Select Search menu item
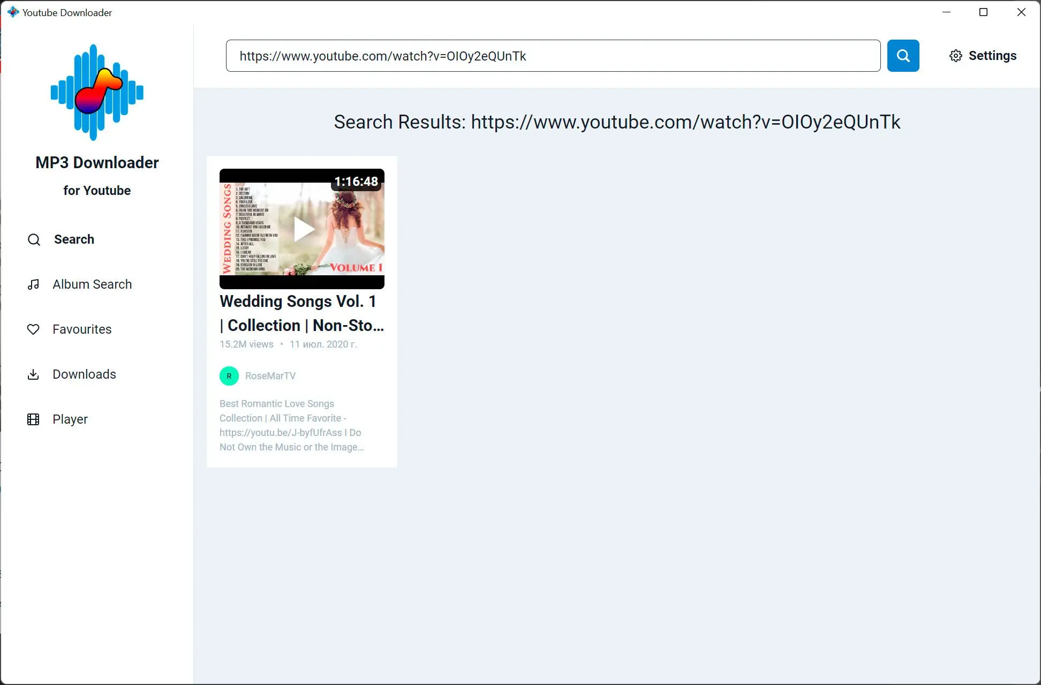Image resolution: width=1041 pixels, height=685 pixels. click(x=73, y=238)
